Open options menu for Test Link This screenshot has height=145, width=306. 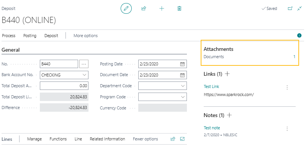[287, 87]
